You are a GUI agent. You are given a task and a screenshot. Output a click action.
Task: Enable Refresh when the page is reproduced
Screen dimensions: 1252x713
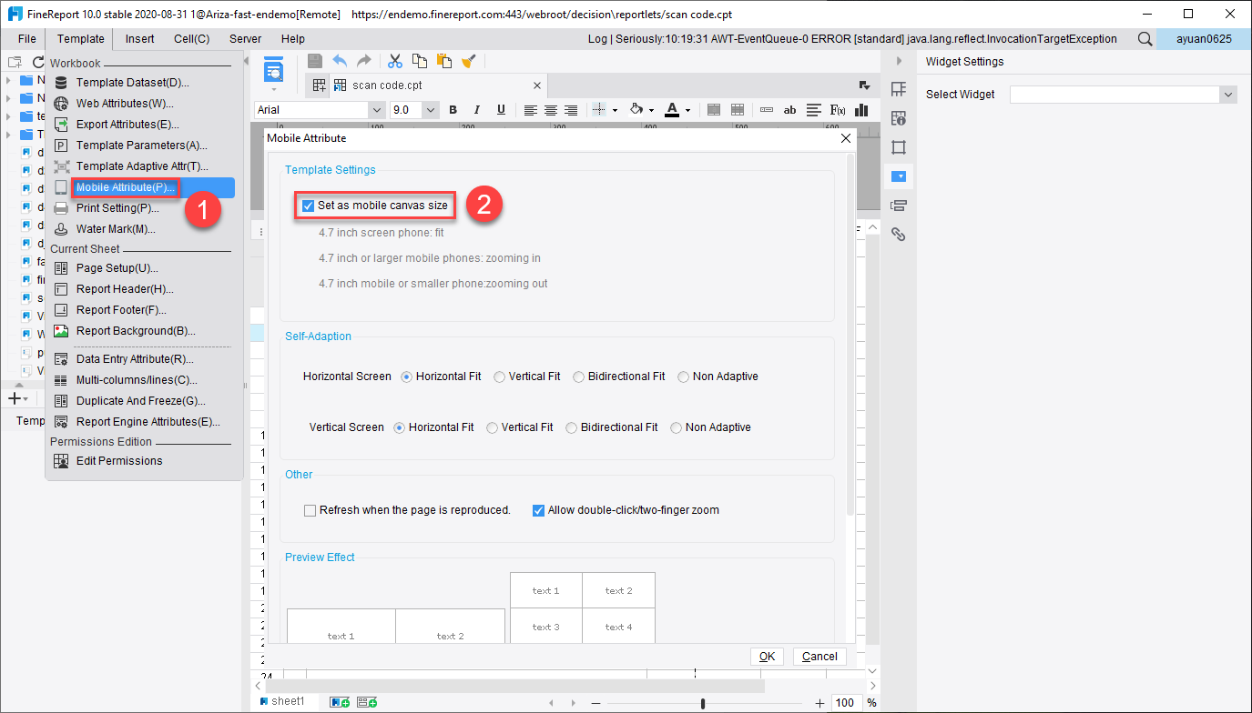click(310, 510)
